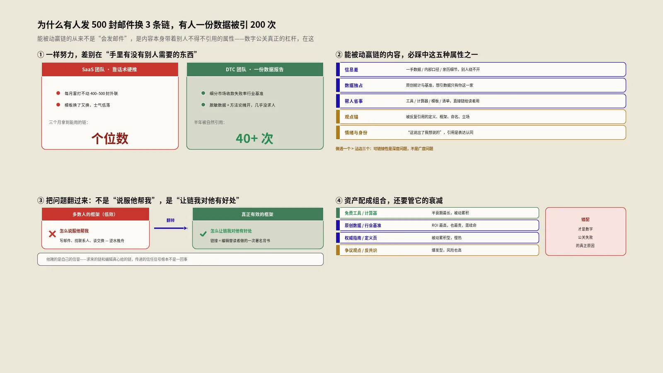Viewport: 663px width, 373px height.
Task: Click bullet 每月雷打不动 400–500 封外联
Action: (91, 94)
